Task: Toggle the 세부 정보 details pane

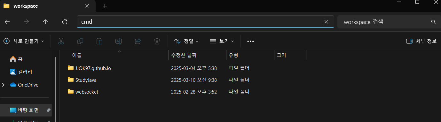Action: pyautogui.click(x=421, y=41)
